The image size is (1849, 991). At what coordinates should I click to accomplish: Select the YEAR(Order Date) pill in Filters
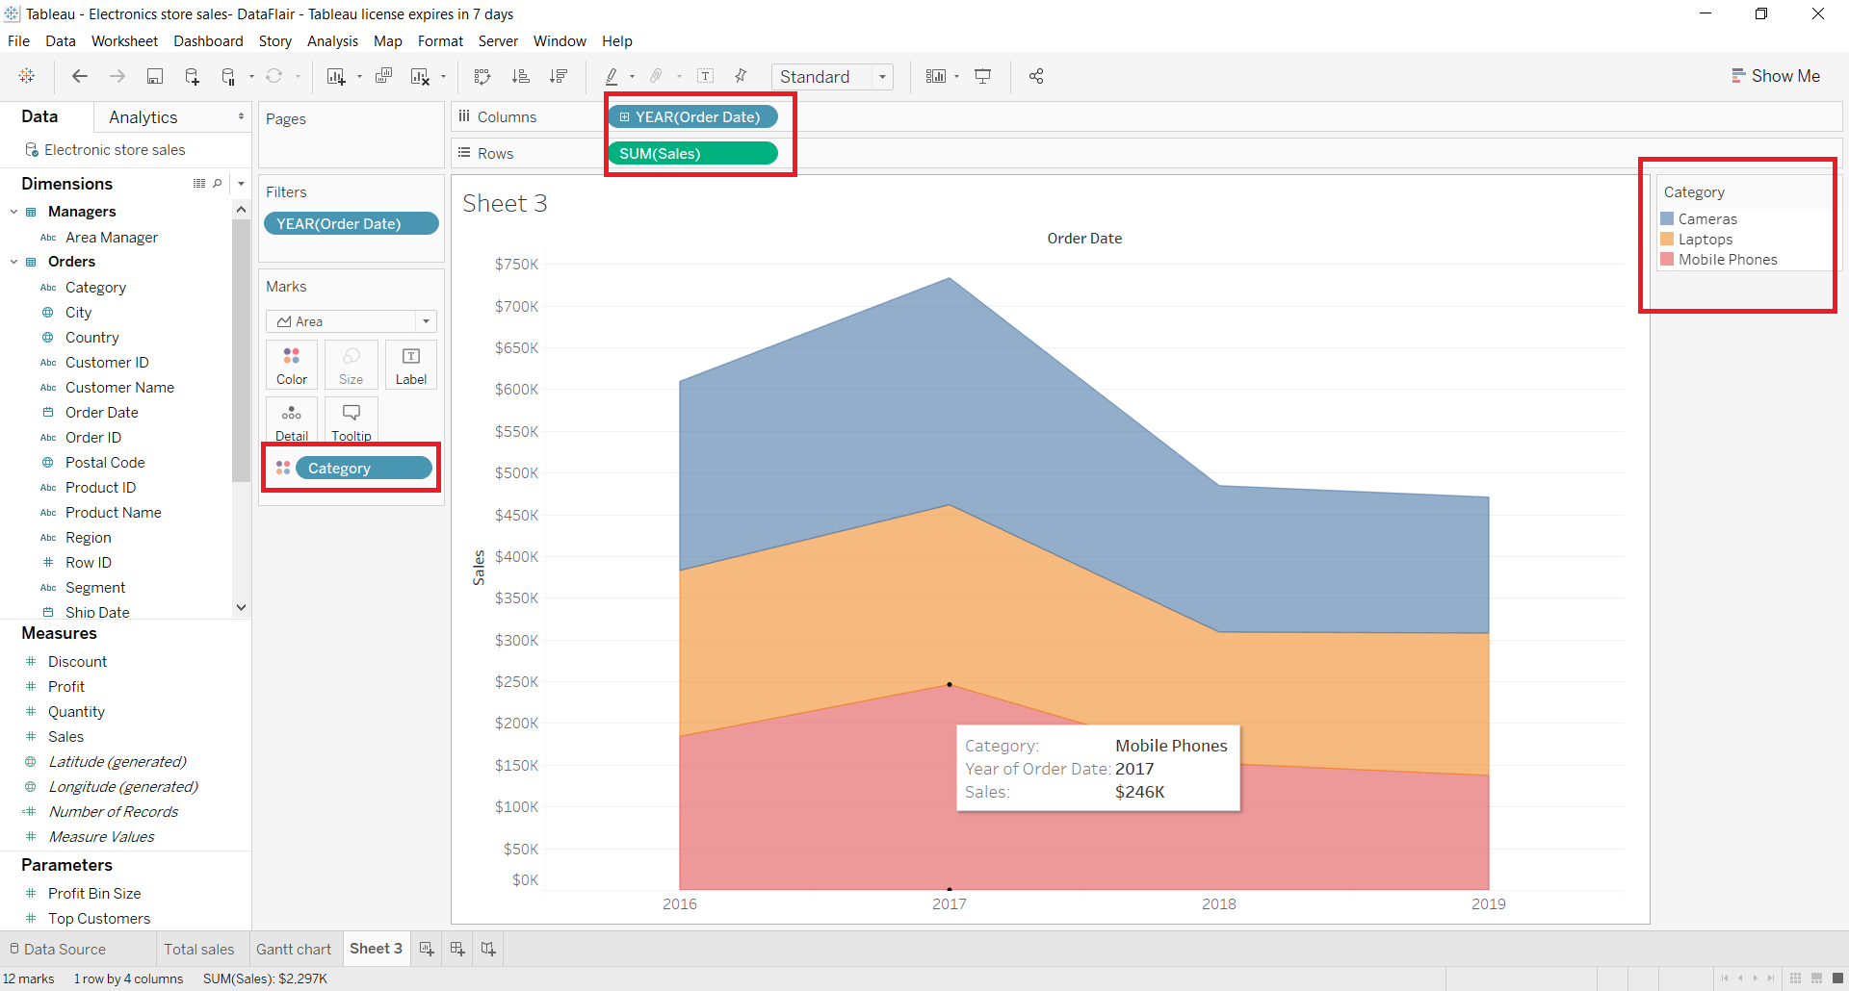click(x=351, y=224)
